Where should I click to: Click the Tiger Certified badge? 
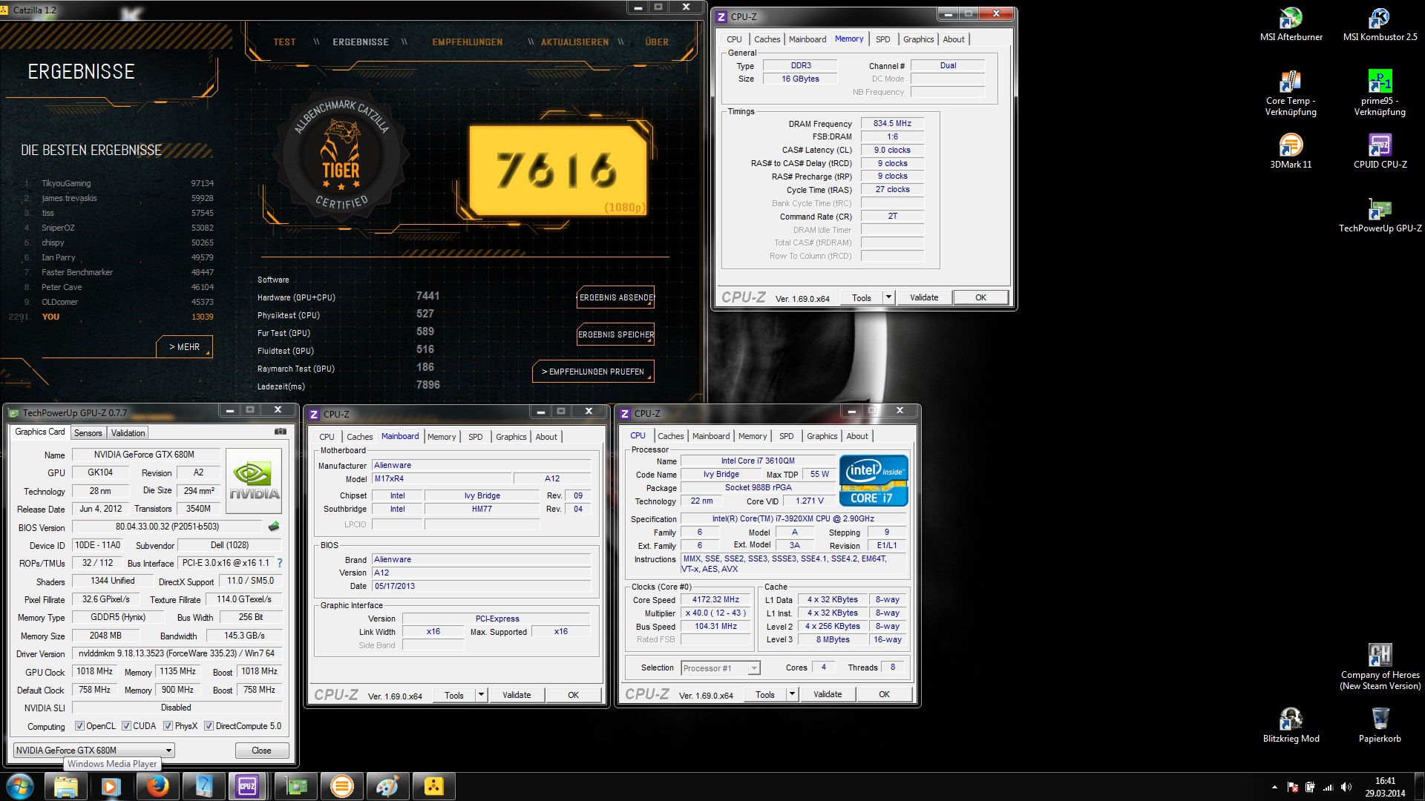(x=341, y=155)
